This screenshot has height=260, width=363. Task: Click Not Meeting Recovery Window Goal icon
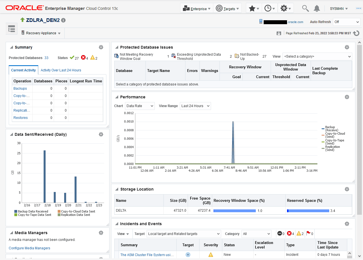[116, 56]
